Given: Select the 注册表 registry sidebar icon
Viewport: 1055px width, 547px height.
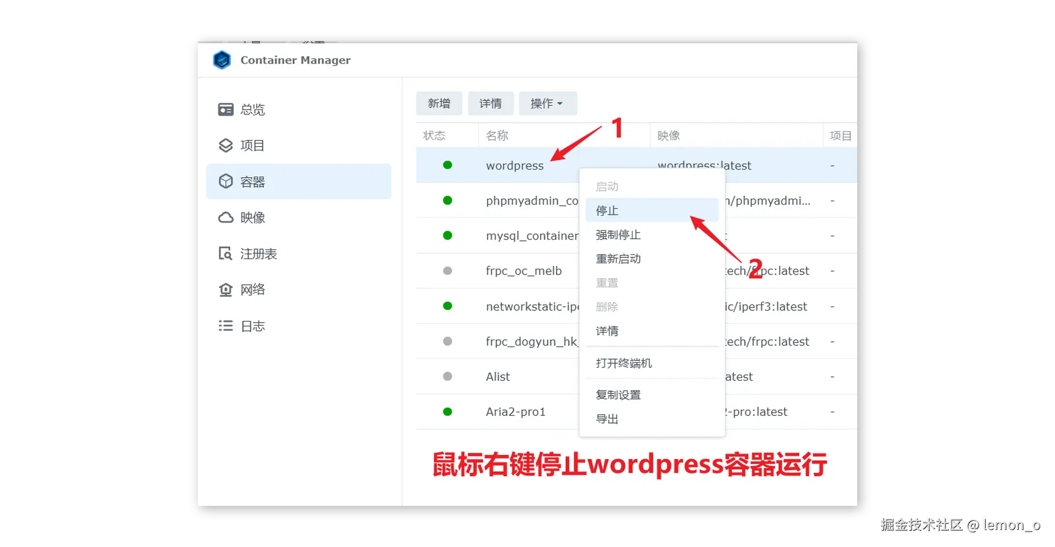Looking at the screenshot, I should click(x=225, y=253).
